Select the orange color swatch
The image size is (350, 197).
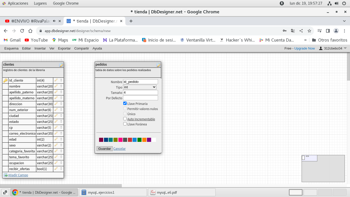144,140
